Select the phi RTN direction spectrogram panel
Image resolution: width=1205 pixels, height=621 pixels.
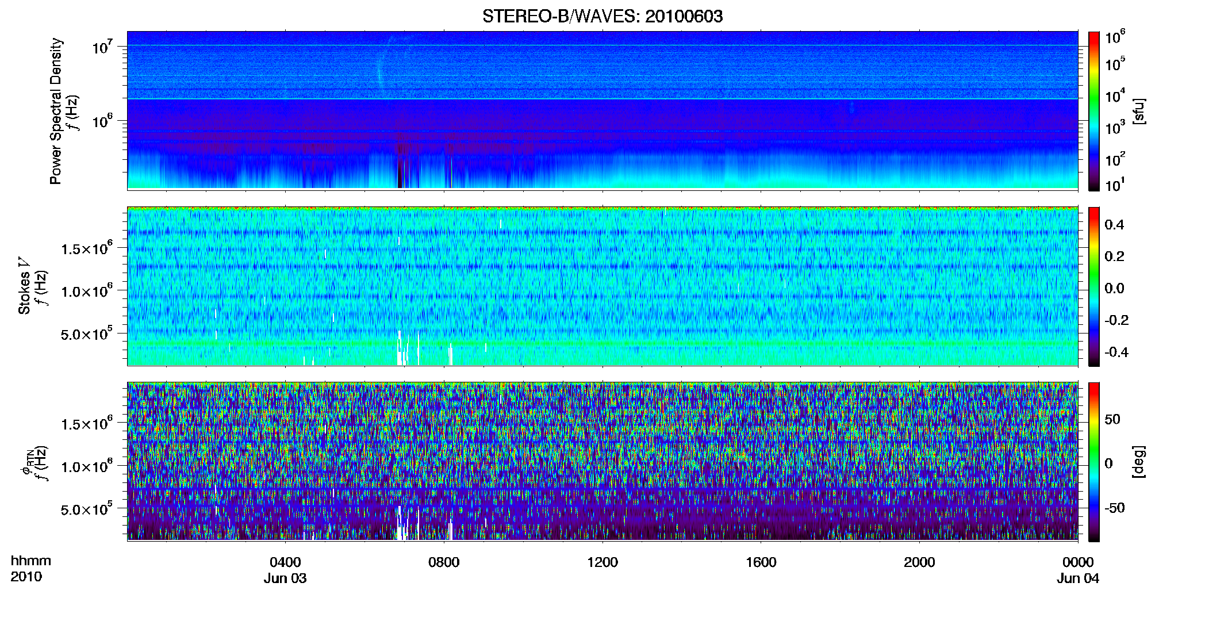(602, 461)
